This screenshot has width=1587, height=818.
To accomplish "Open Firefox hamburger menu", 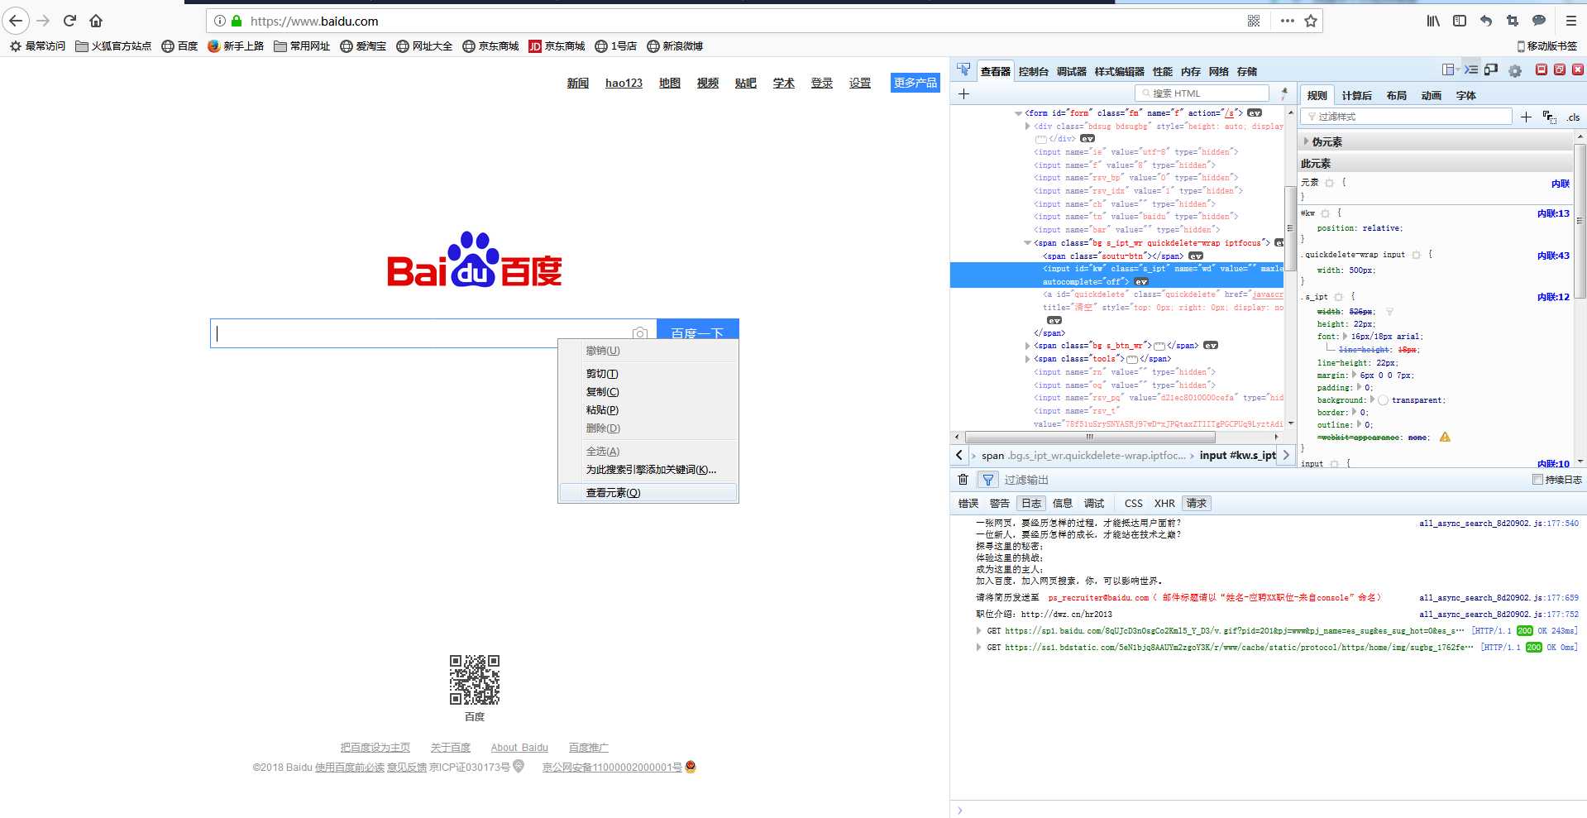I will coord(1570,21).
